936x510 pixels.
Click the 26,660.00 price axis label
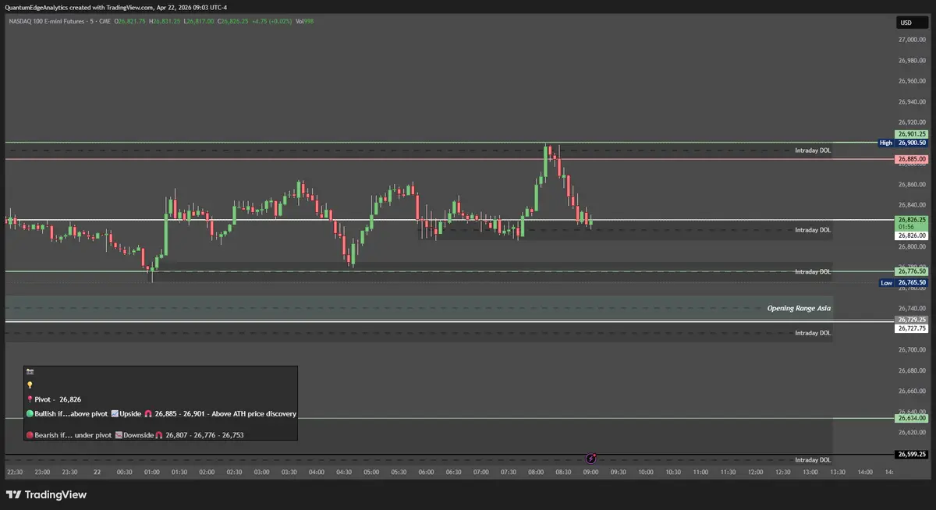pyautogui.click(x=912, y=391)
